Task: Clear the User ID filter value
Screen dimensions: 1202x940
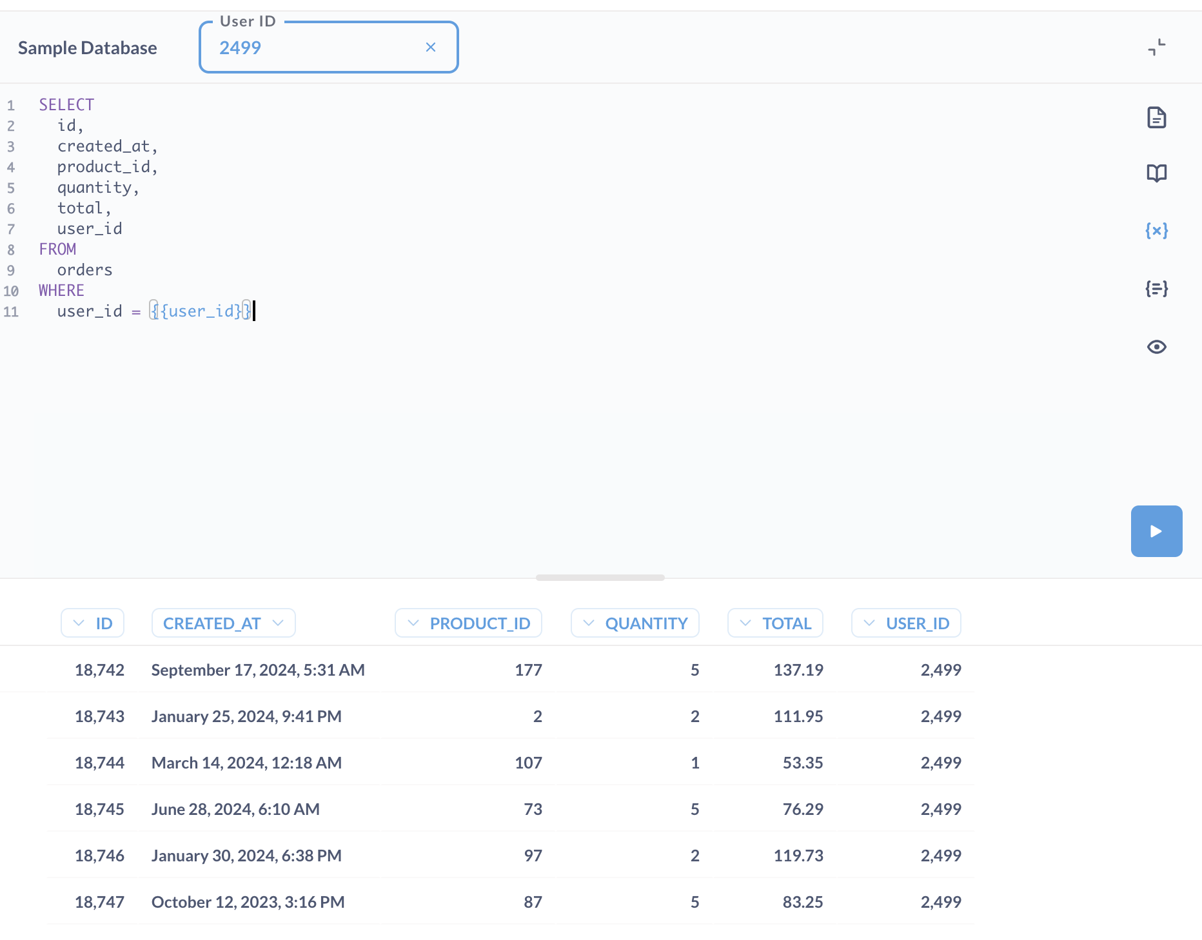Action: click(431, 47)
